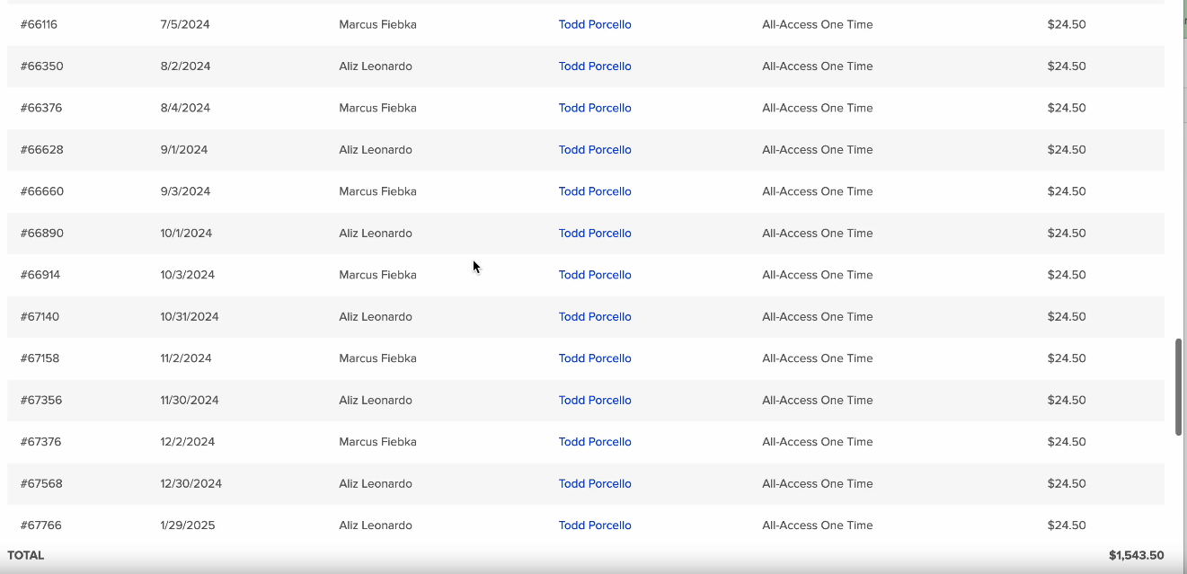
Task: Open Todd Porcello link in order #67376 row
Action: pyautogui.click(x=595, y=442)
